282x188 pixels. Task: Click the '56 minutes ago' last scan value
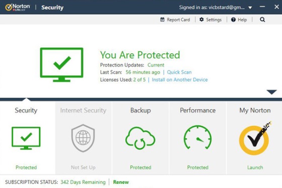click(x=143, y=72)
